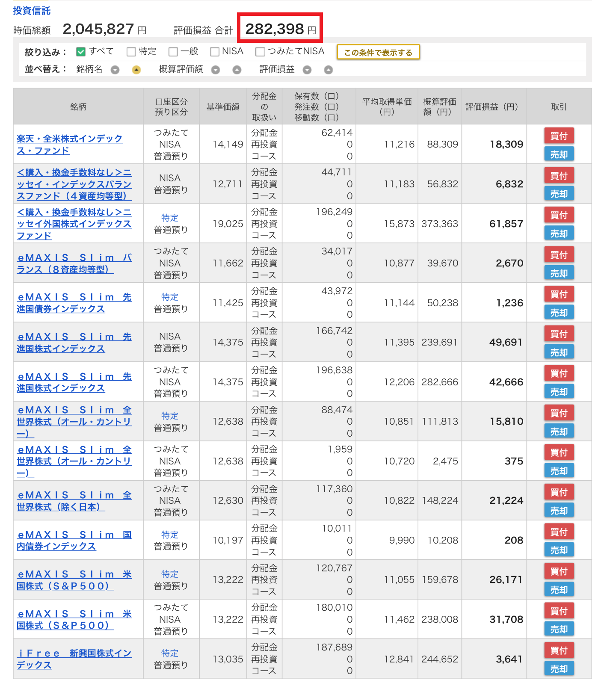Sort by 銘柄名 descending with the down arrow
Image resolution: width=598 pixels, height=683 pixels.
click(x=115, y=70)
